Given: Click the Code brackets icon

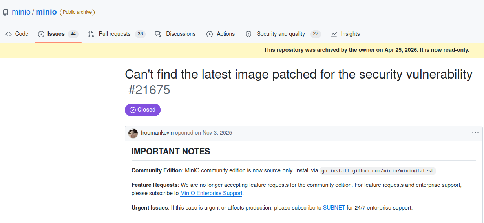Looking at the screenshot, I should click(9, 34).
